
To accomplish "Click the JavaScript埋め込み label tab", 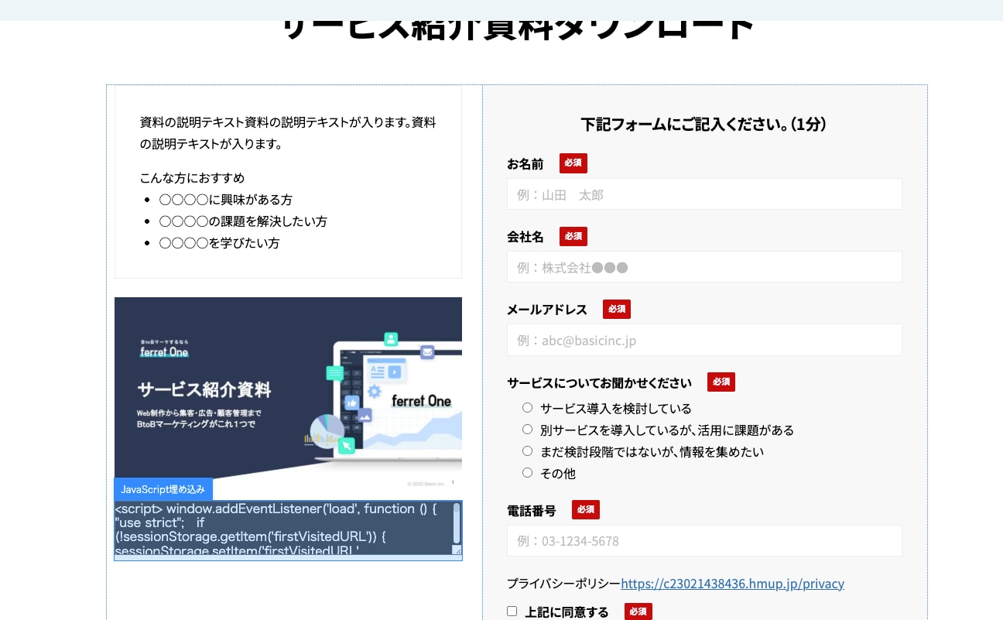I will coord(163,489).
